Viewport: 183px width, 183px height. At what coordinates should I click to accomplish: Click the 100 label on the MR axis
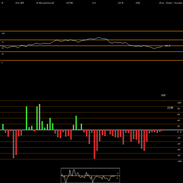click(x=179, y=103)
